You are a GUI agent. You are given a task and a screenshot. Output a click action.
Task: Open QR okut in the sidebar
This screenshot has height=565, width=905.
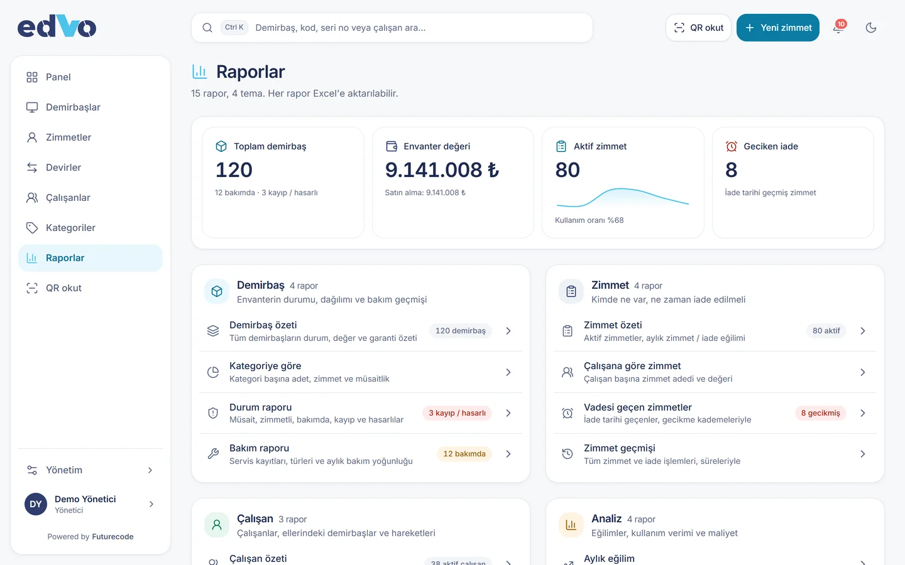click(x=90, y=288)
